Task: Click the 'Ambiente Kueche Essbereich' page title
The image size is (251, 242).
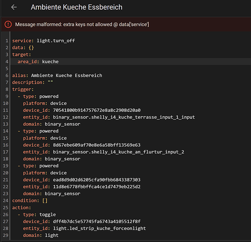Action: (x=77, y=7)
